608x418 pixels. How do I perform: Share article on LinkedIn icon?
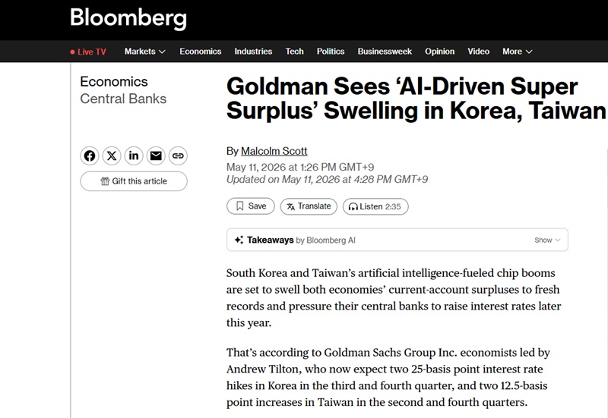(134, 156)
